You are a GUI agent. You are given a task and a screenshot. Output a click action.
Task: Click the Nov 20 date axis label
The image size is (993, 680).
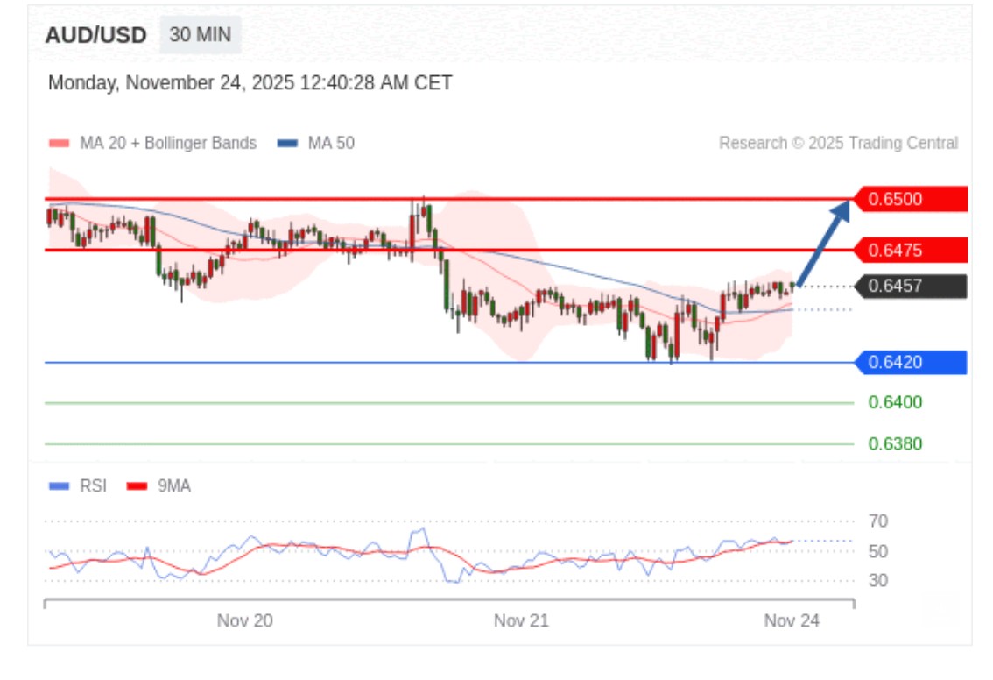click(244, 620)
